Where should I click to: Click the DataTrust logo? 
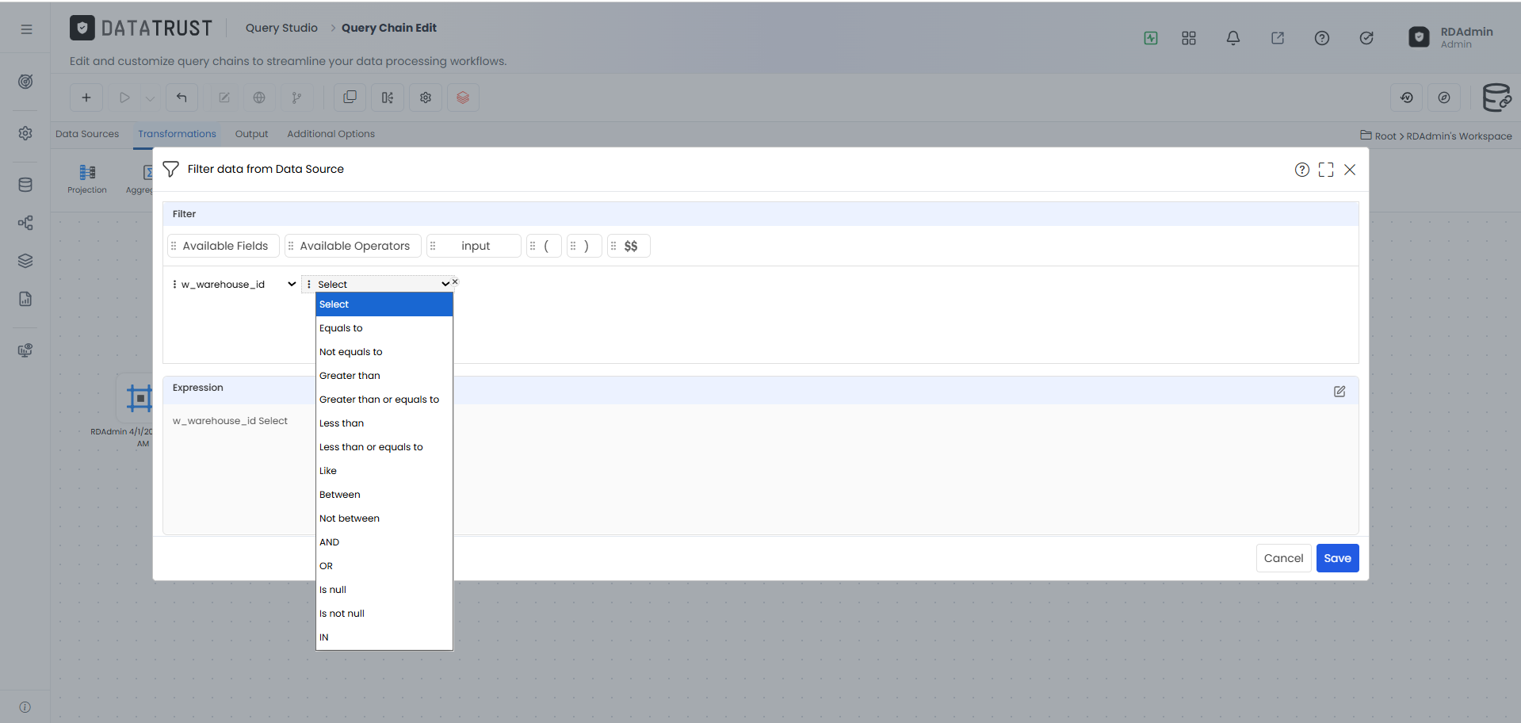[141, 29]
